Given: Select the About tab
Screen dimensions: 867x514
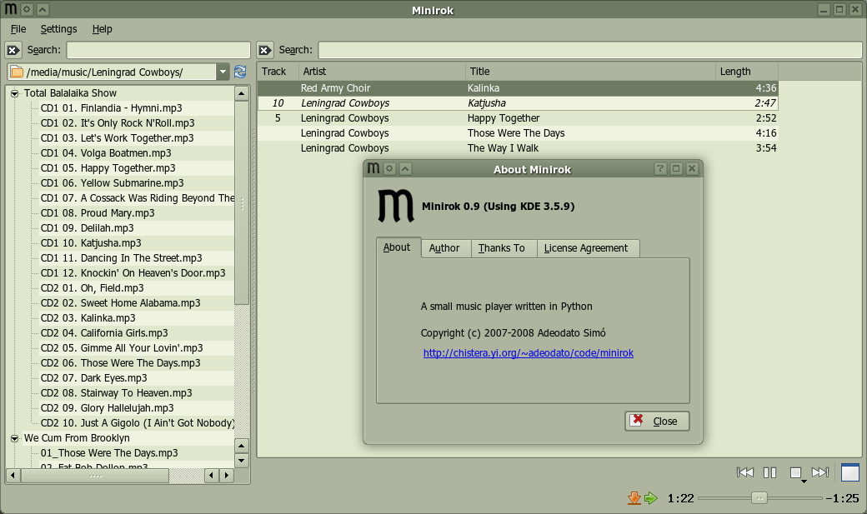Looking at the screenshot, I should pos(397,247).
